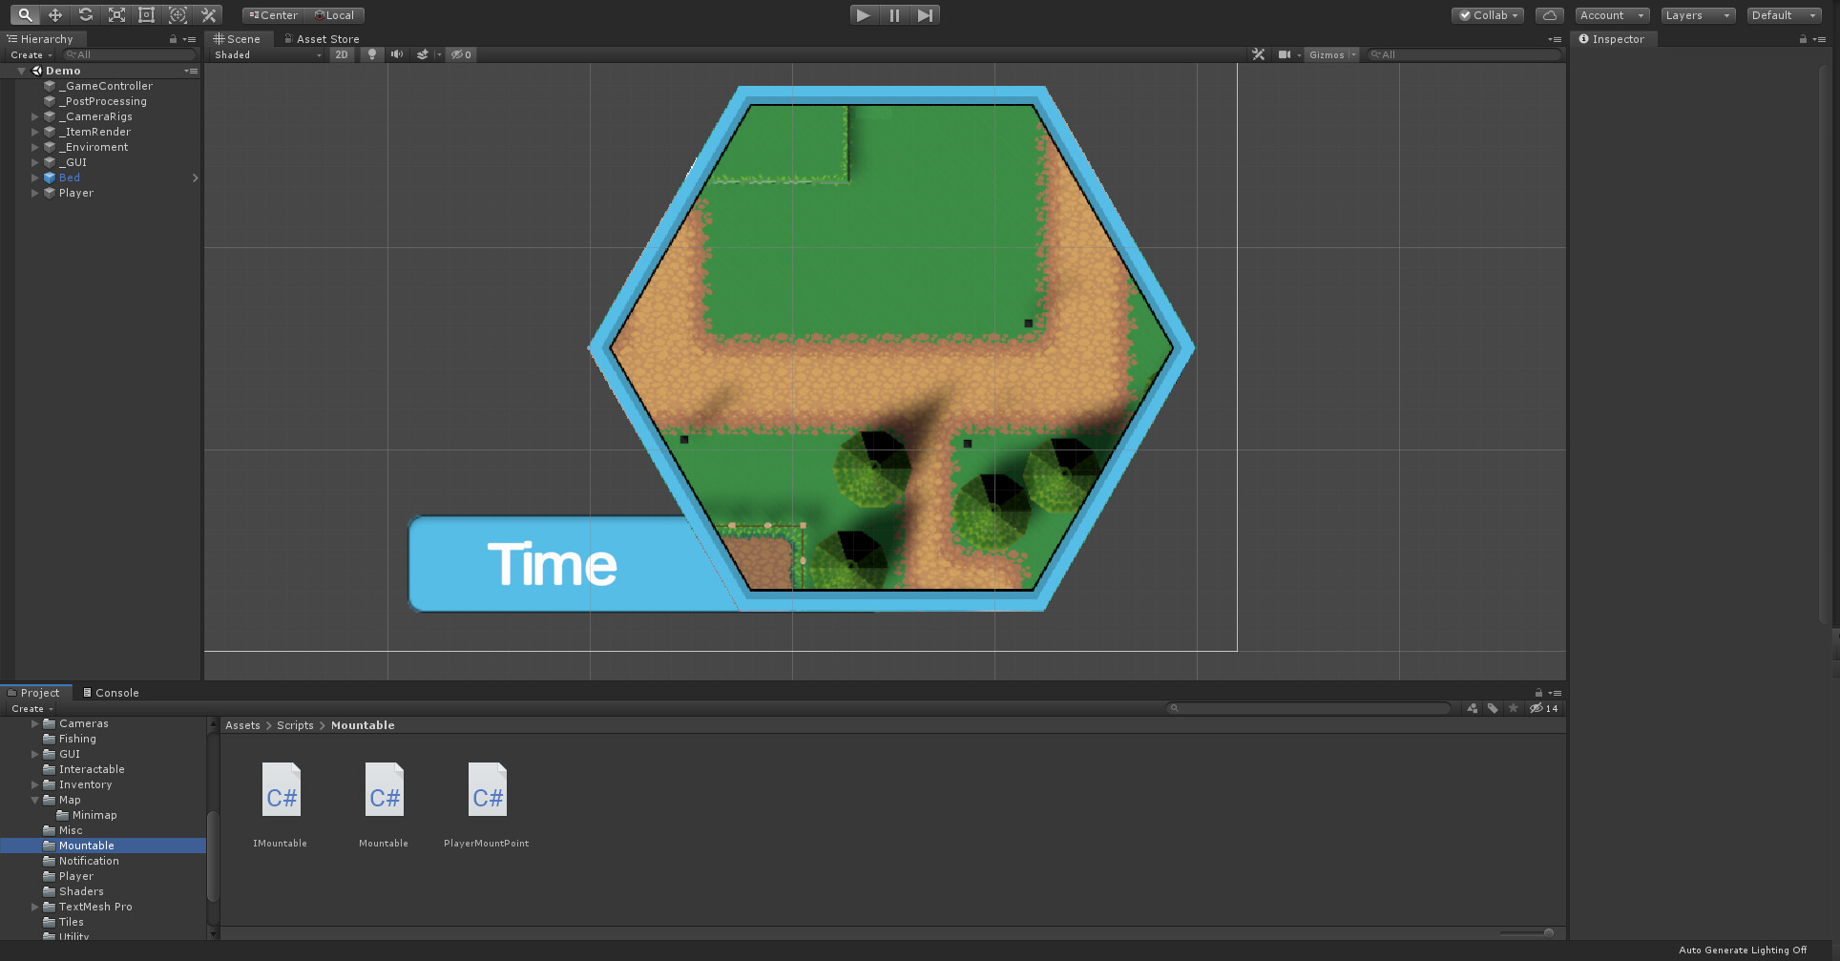Open the Unity cloud services window
This screenshot has width=1840, height=961.
click(1549, 14)
